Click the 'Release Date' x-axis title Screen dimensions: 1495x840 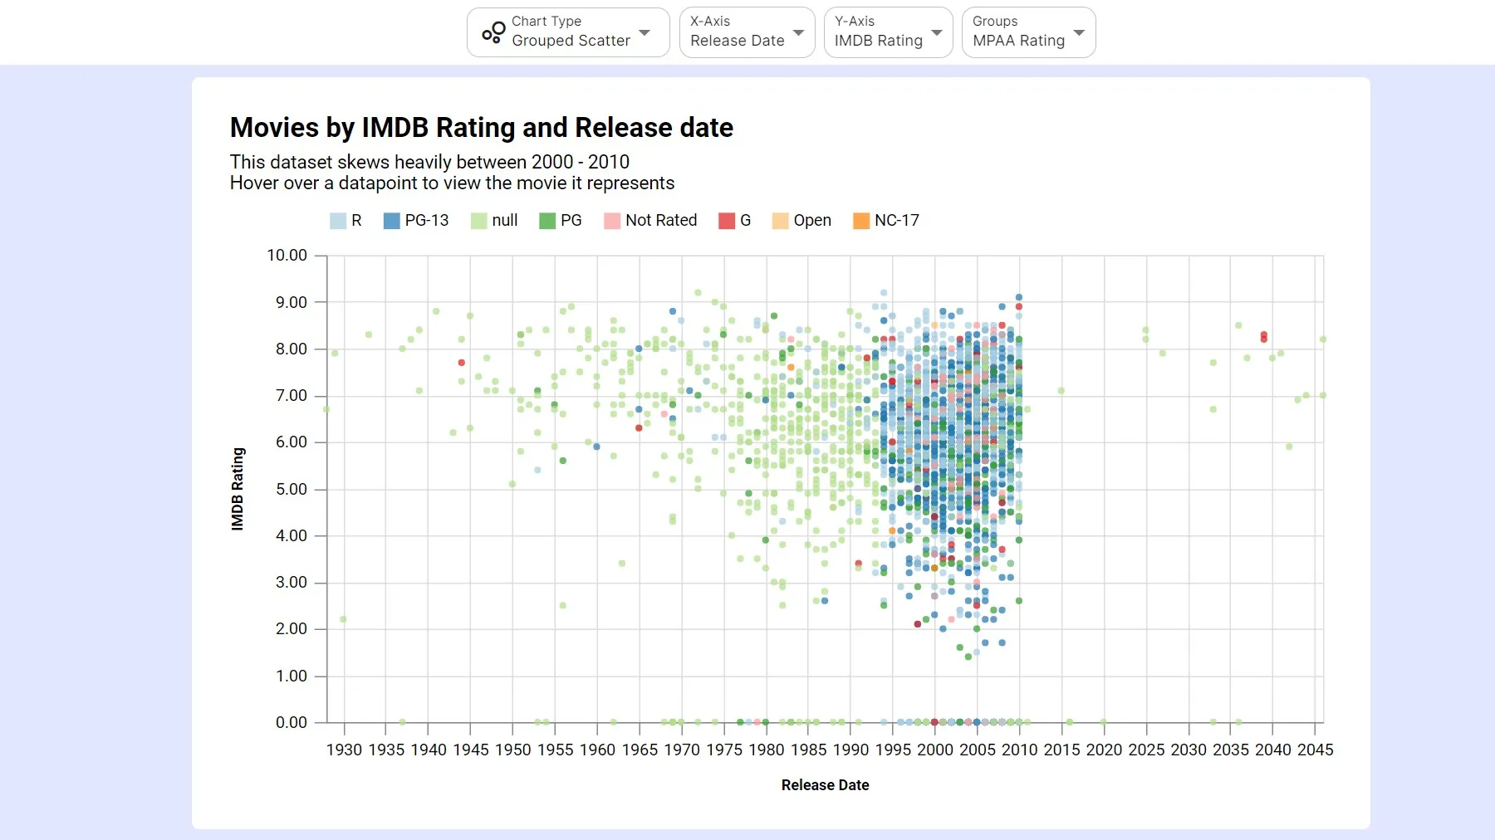point(825,784)
